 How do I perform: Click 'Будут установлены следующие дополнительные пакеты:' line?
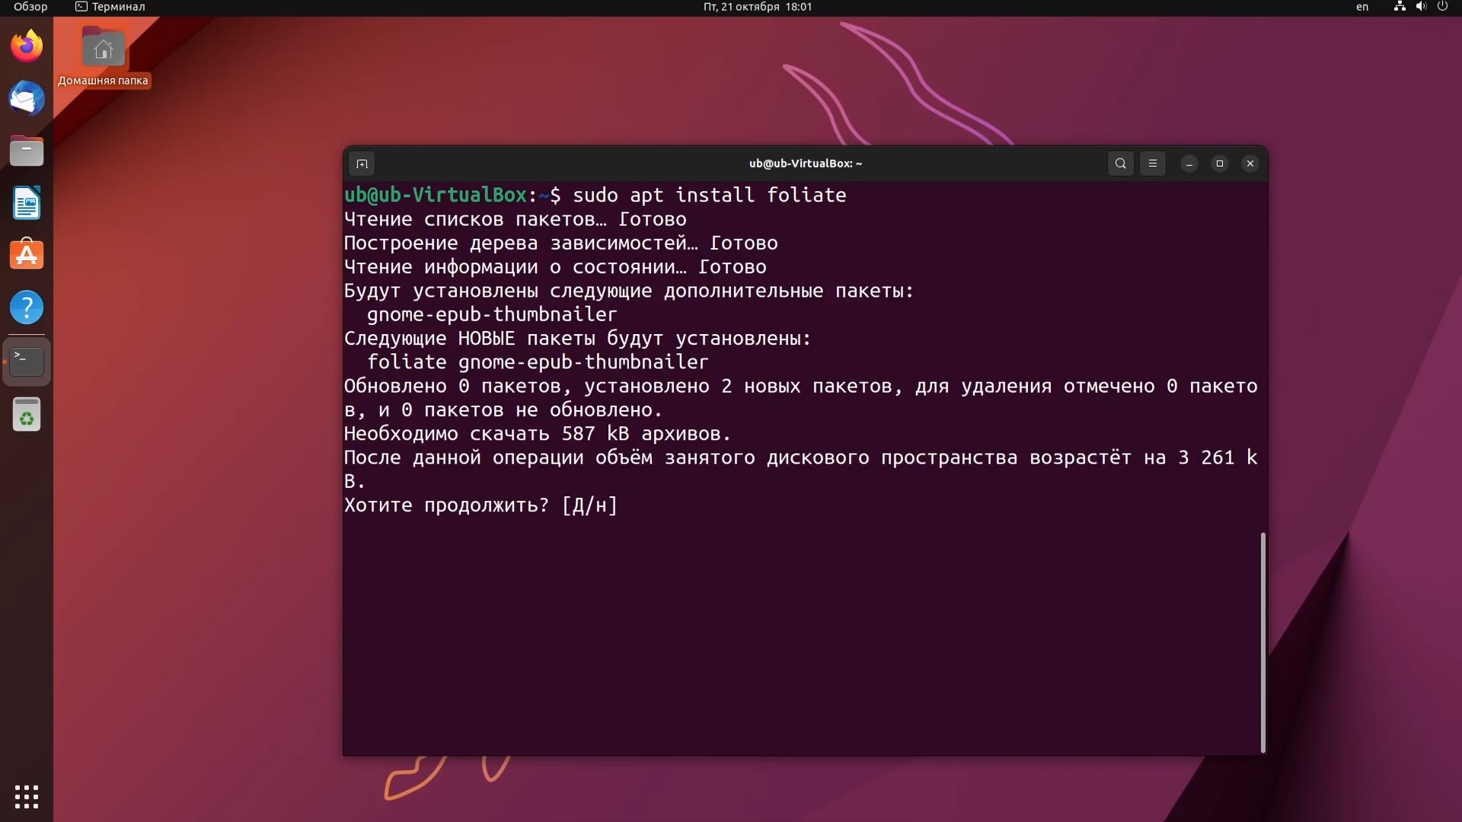629,291
